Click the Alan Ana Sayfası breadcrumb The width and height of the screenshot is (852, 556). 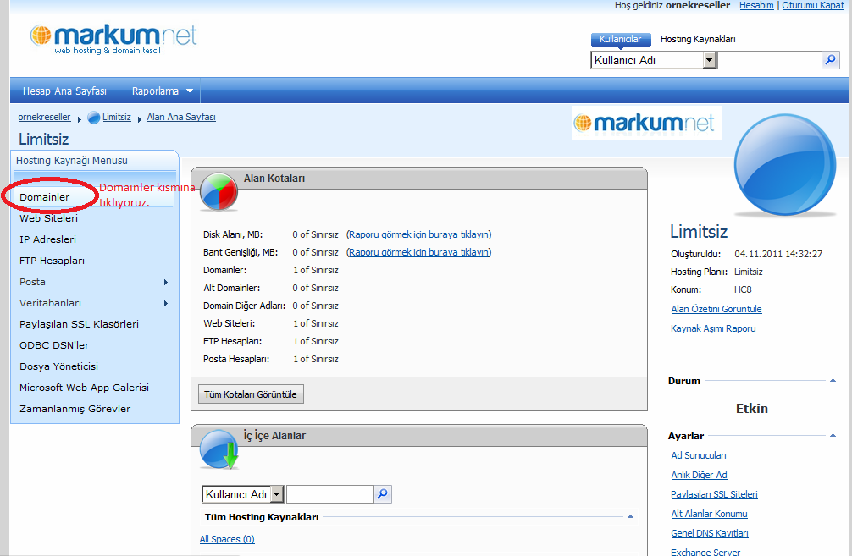click(181, 118)
